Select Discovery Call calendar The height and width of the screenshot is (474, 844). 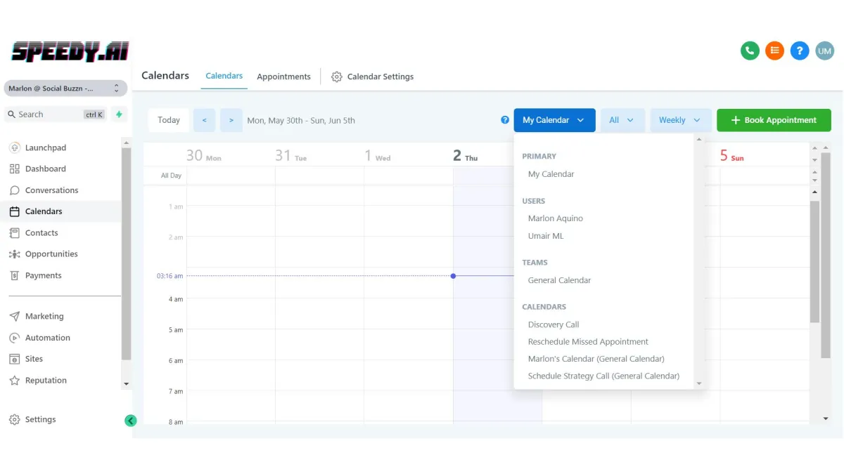pyautogui.click(x=554, y=324)
